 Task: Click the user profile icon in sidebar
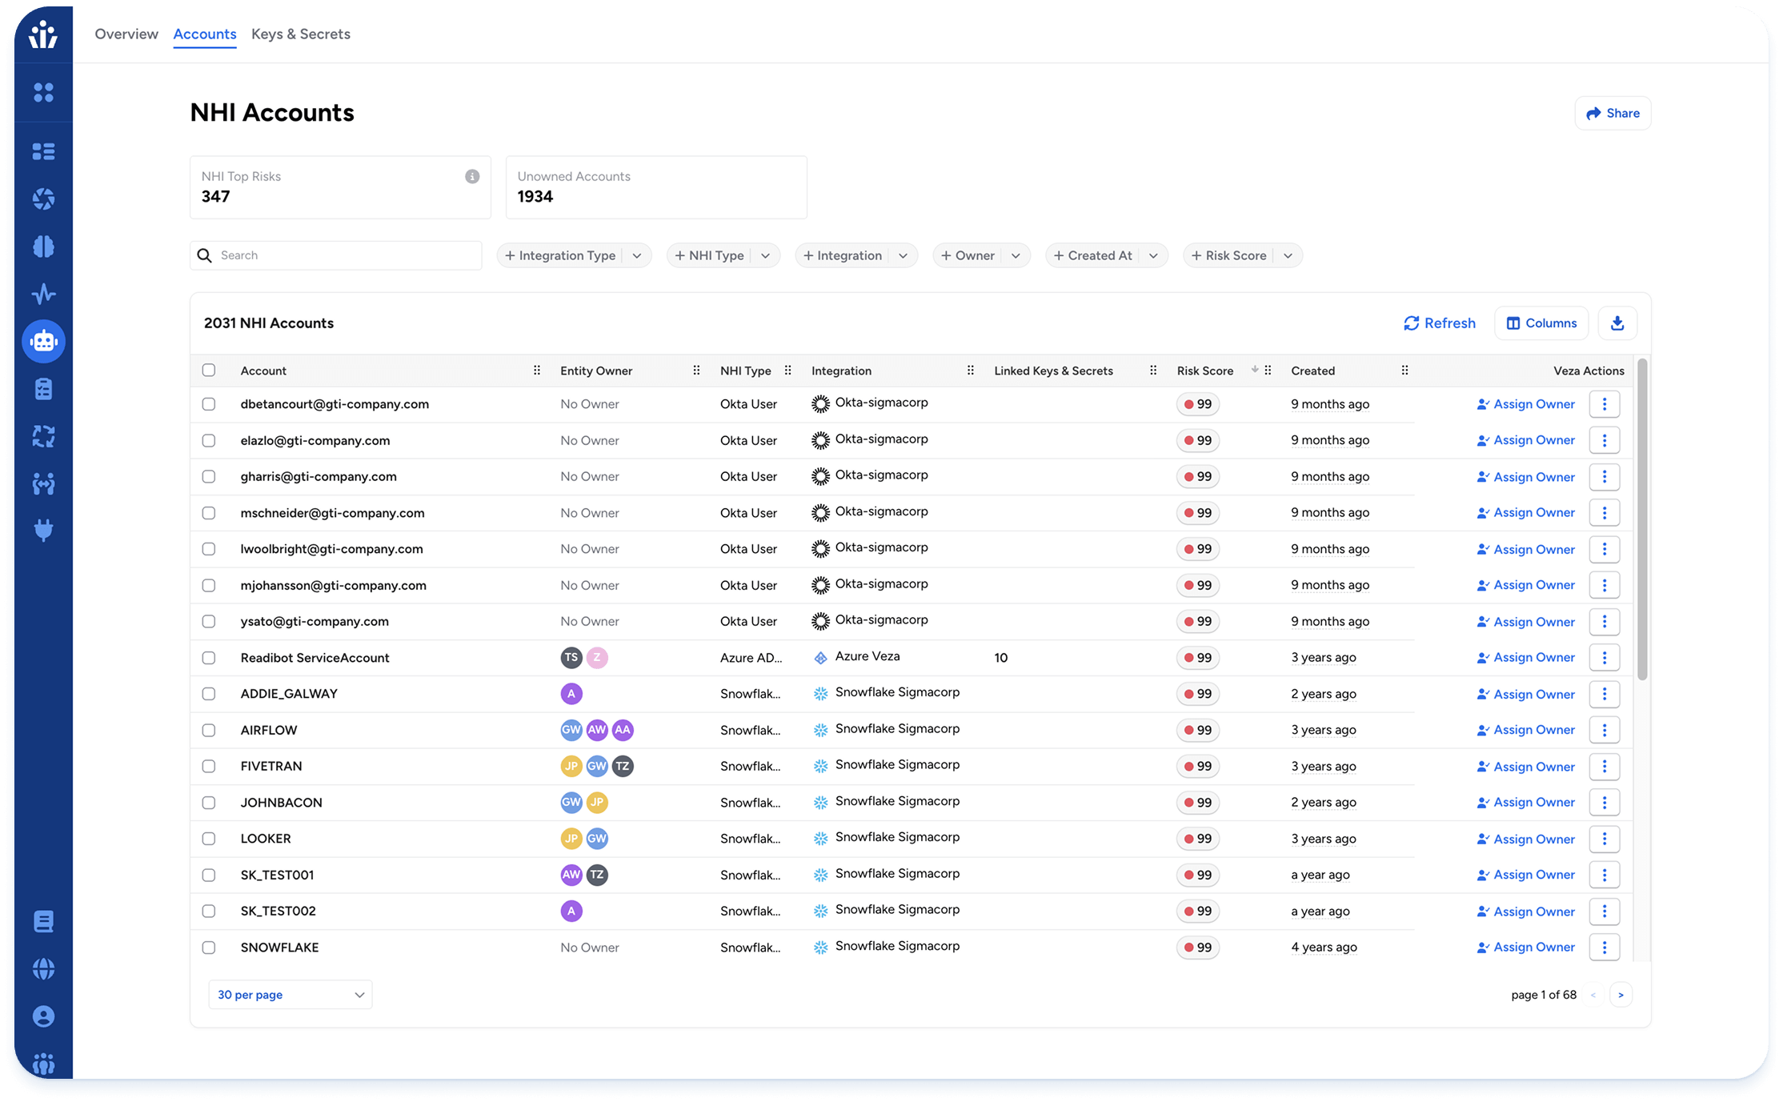click(43, 1016)
